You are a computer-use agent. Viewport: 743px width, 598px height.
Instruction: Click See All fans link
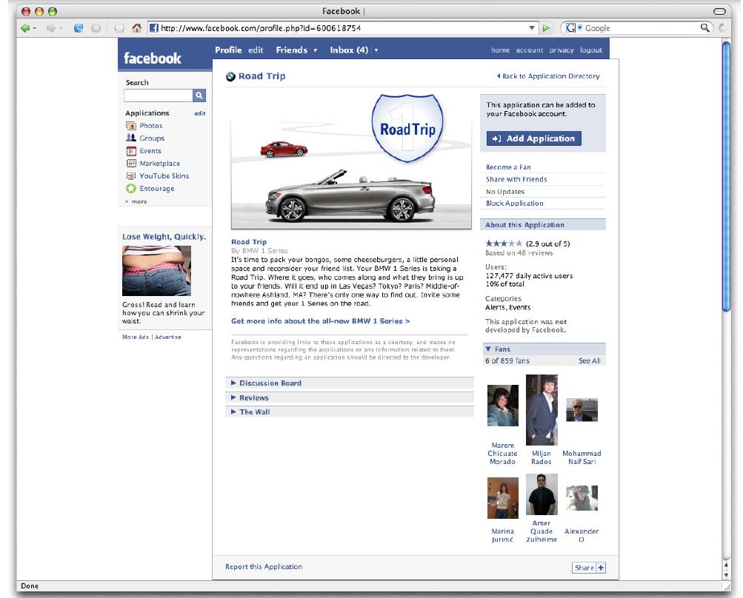point(590,360)
